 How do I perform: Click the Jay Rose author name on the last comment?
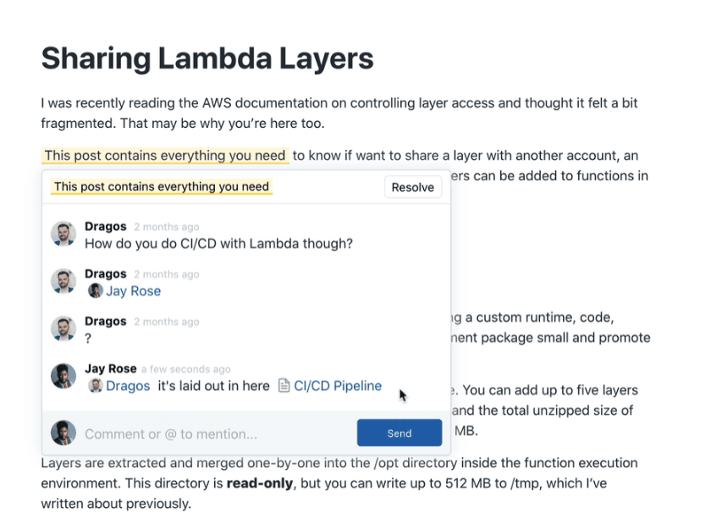[110, 369]
